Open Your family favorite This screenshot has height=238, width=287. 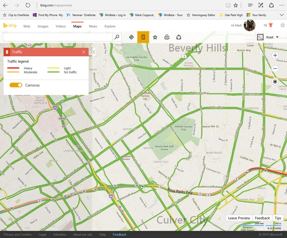[x=256, y=15]
